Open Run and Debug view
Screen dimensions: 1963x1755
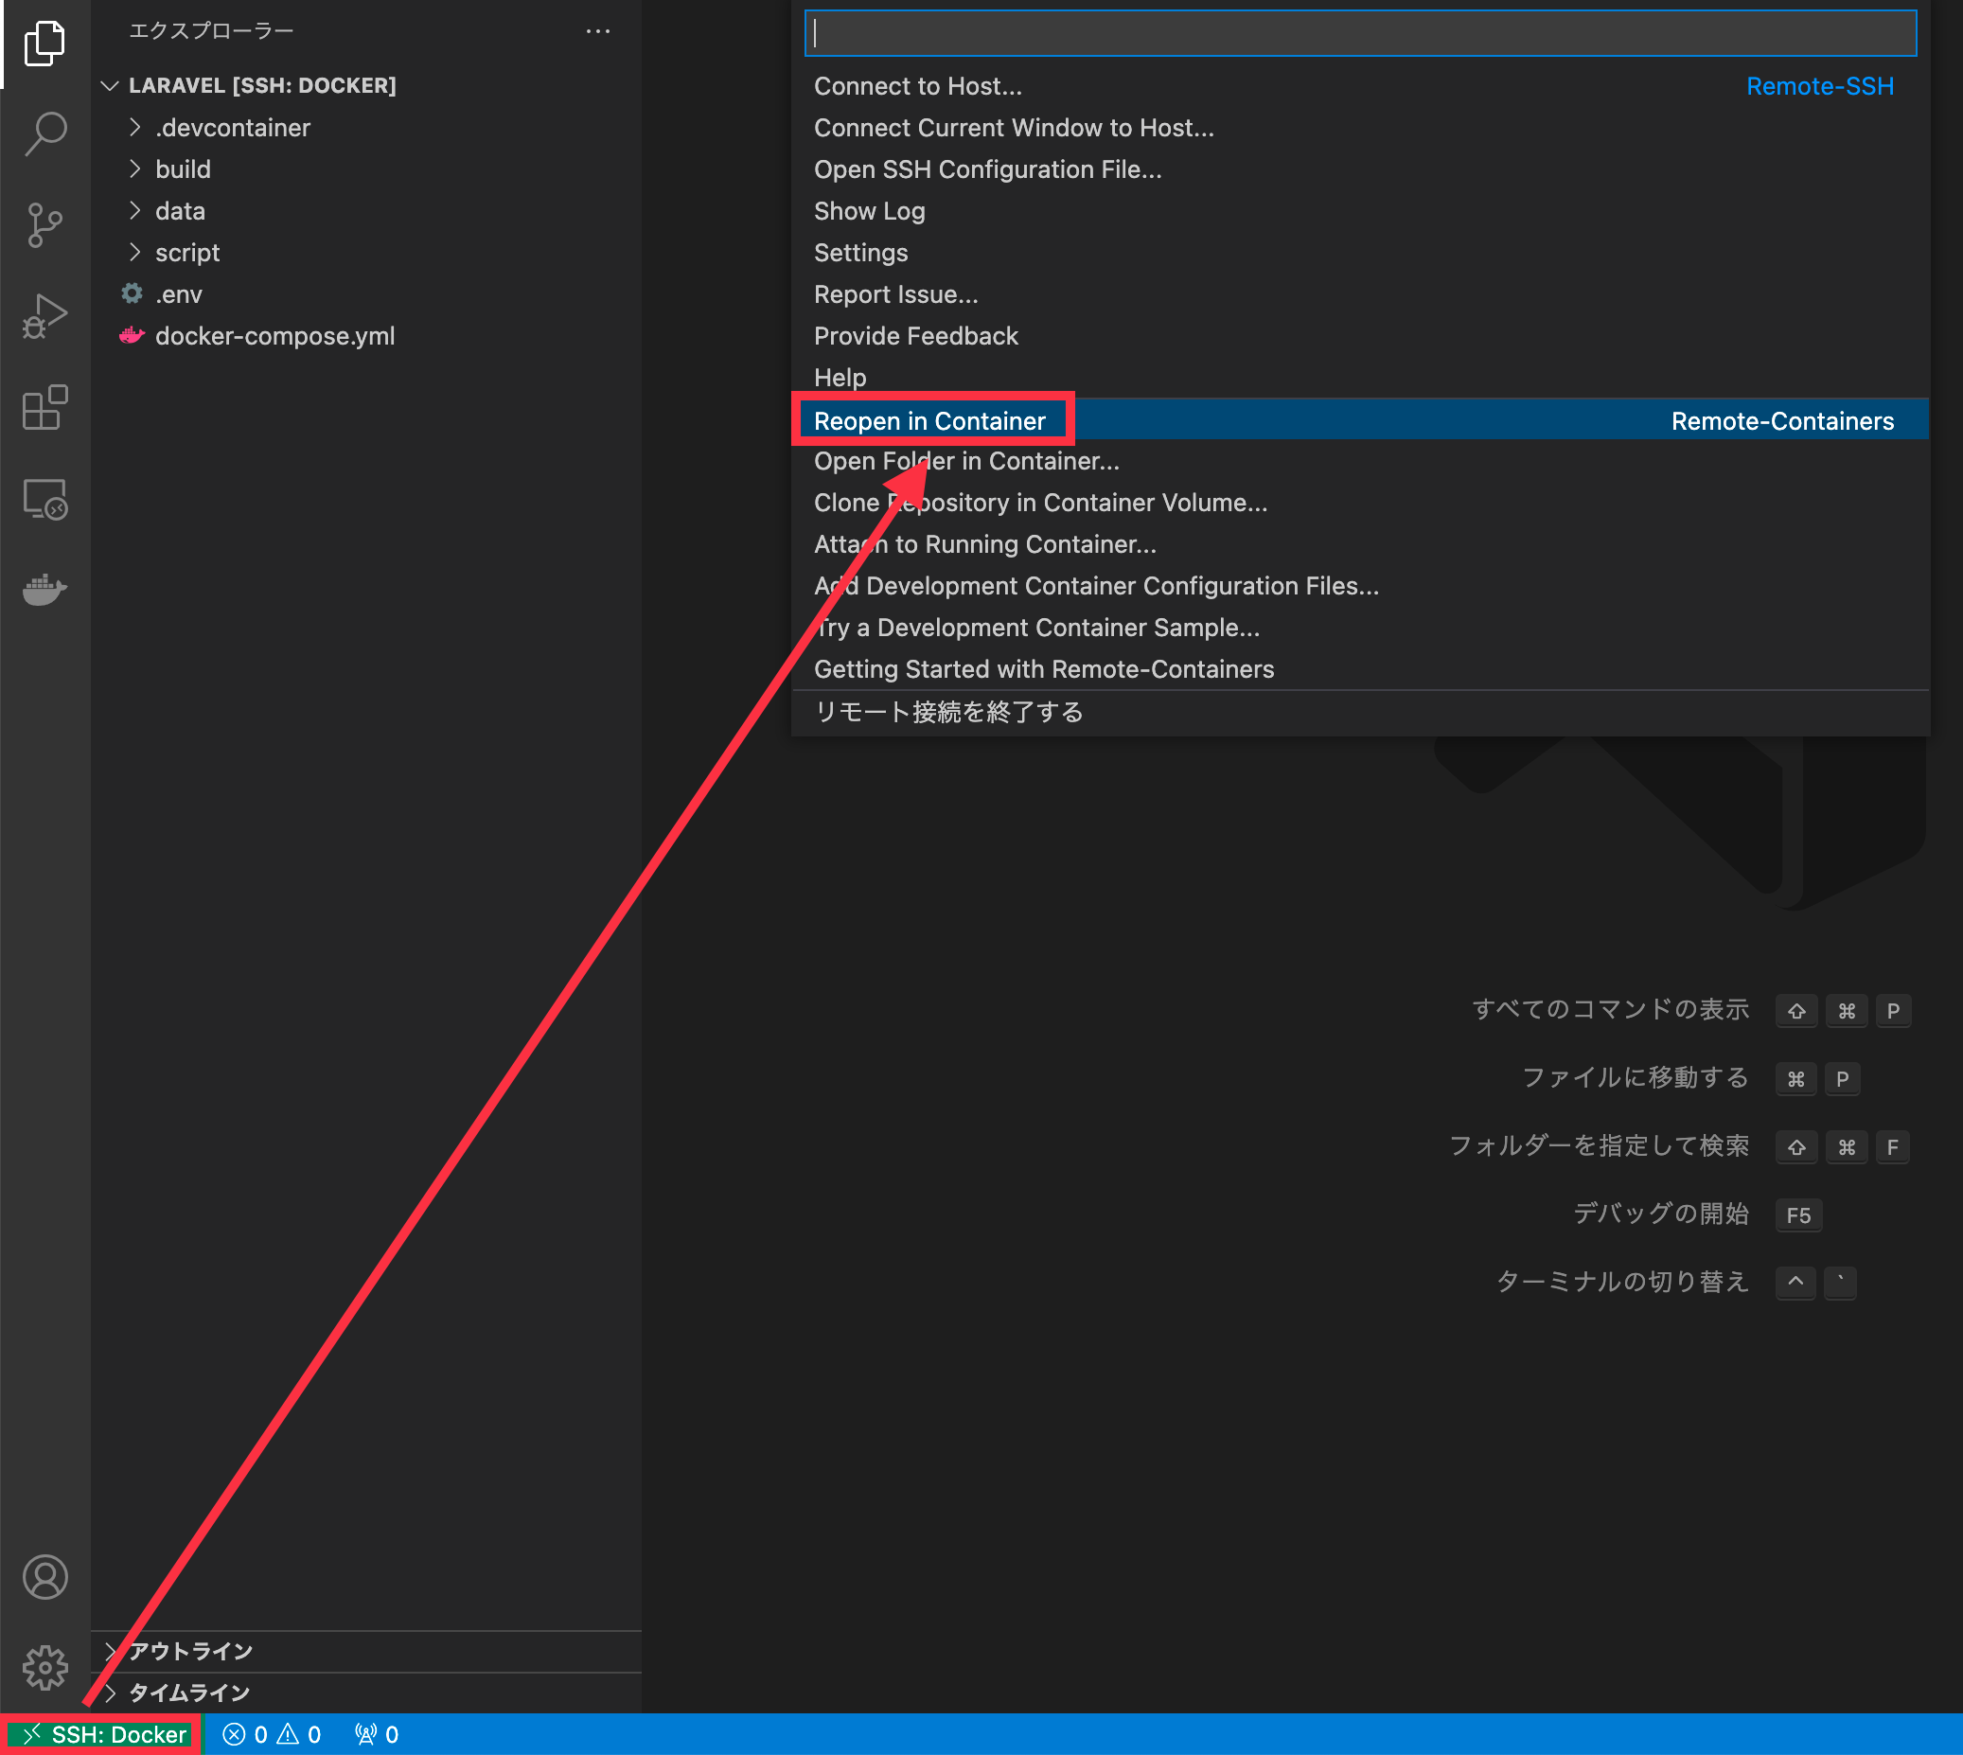click(x=45, y=316)
